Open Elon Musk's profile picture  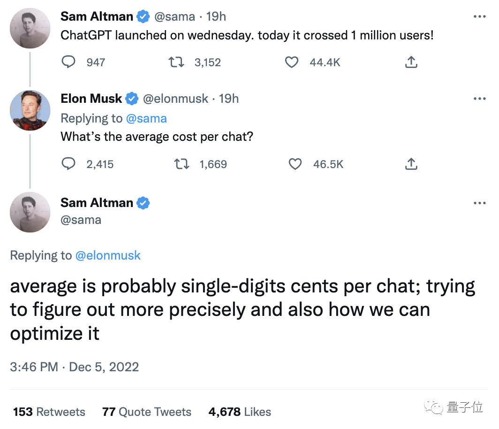tap(30, 110)
